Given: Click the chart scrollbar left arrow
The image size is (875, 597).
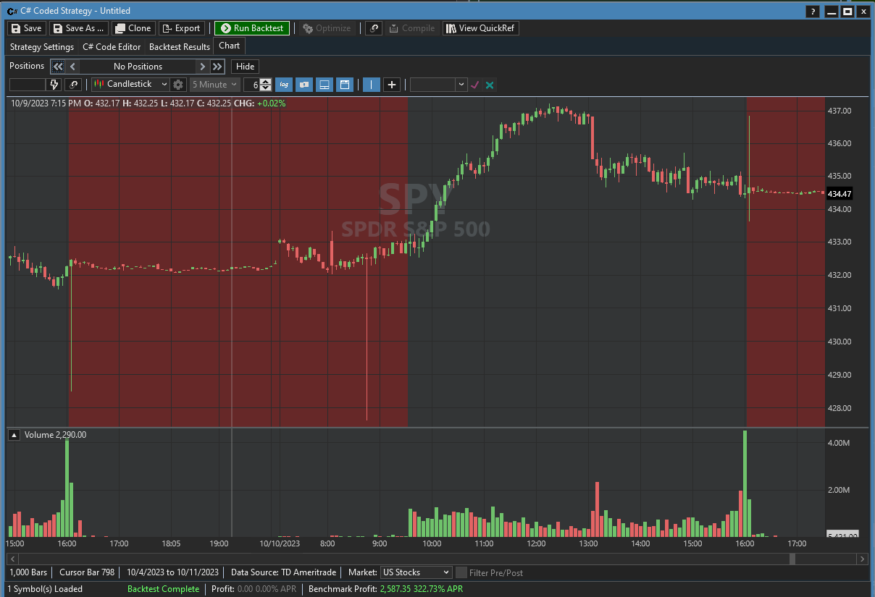Looking at the screenshot, I should [x=12, y=559].
